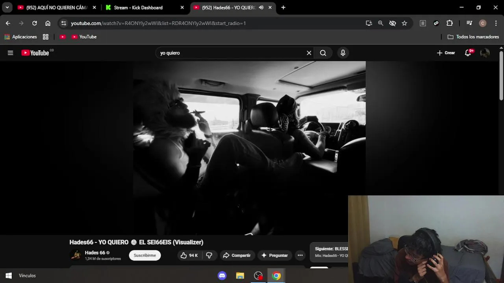The width and height of the screenshot is (504, 283).
Task: Reload the YouTube page
Action: click(x=35, y=23)
